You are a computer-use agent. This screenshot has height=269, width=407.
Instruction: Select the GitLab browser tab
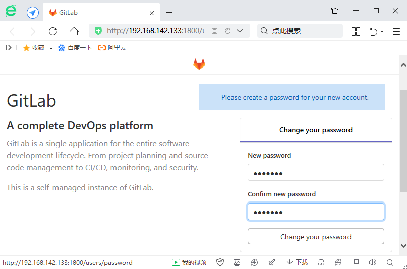101,13
